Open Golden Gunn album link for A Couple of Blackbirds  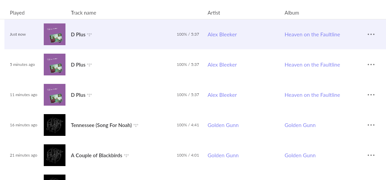click(x=300, y=155)
